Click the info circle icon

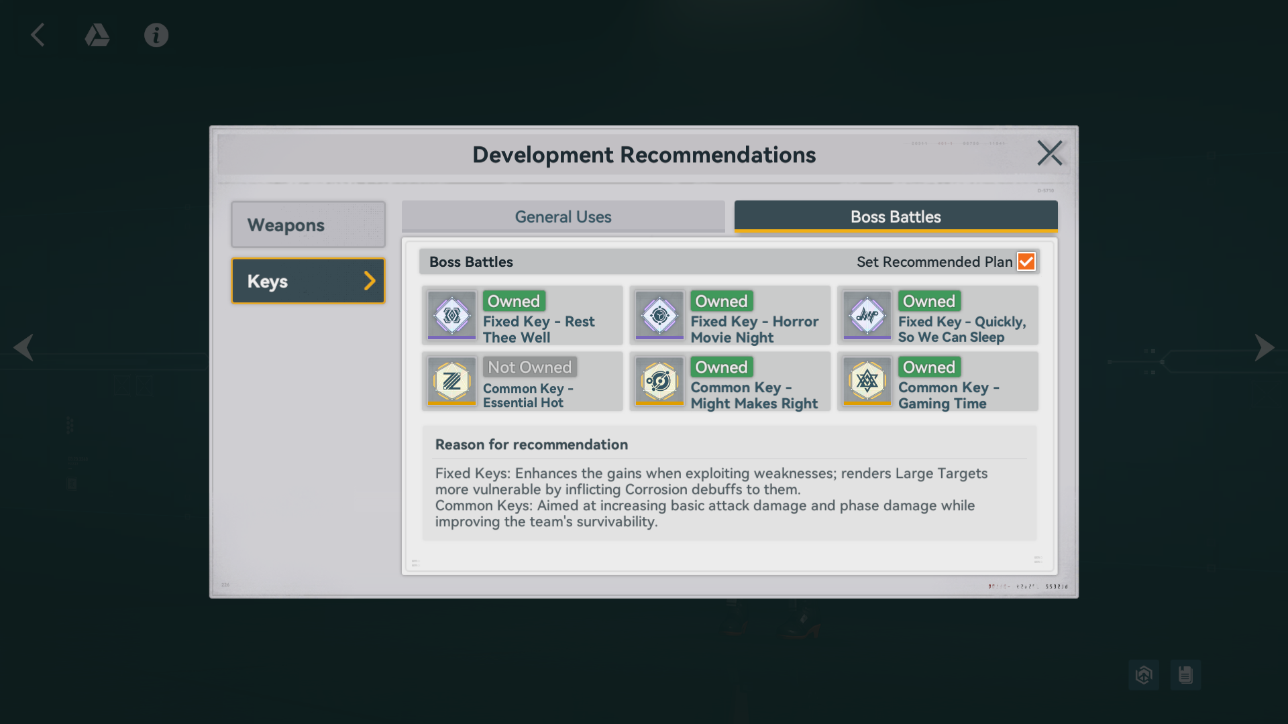coord(156,35)
